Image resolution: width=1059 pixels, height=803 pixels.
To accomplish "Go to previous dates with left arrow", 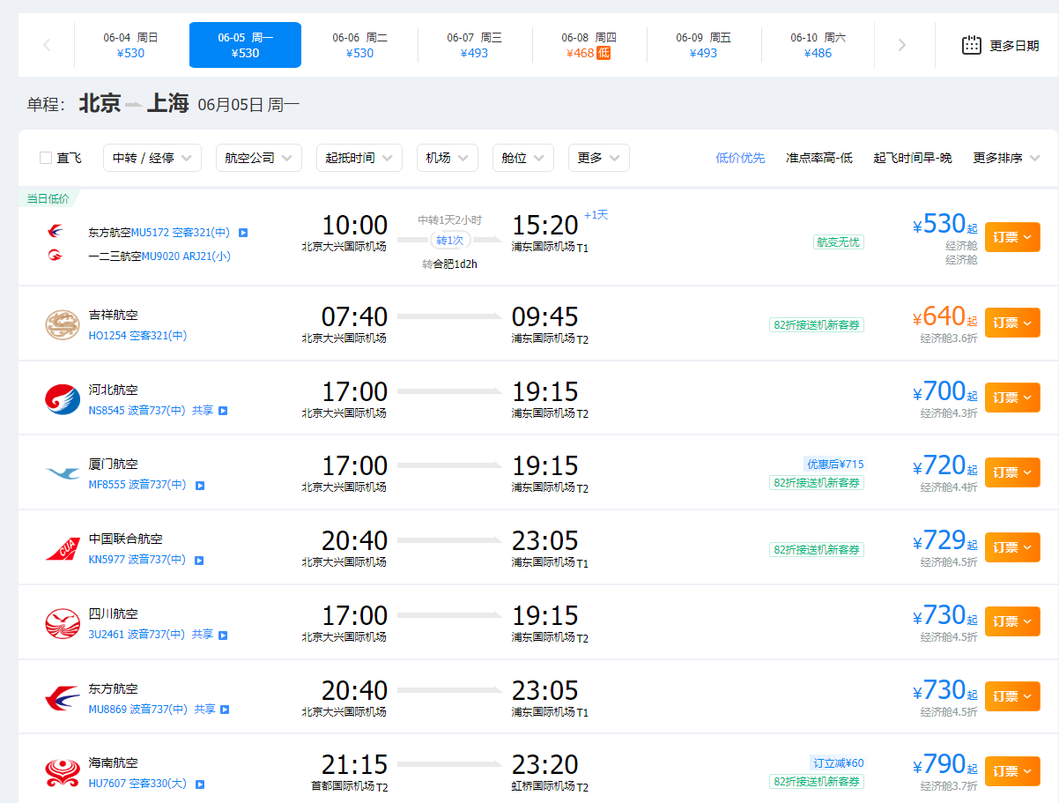I will (x=47, y=45).
